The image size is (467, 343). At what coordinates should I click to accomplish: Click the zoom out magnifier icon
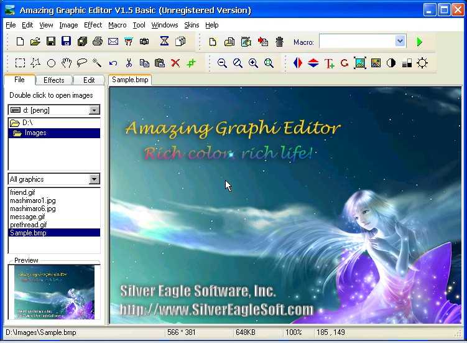click(222, 63)
